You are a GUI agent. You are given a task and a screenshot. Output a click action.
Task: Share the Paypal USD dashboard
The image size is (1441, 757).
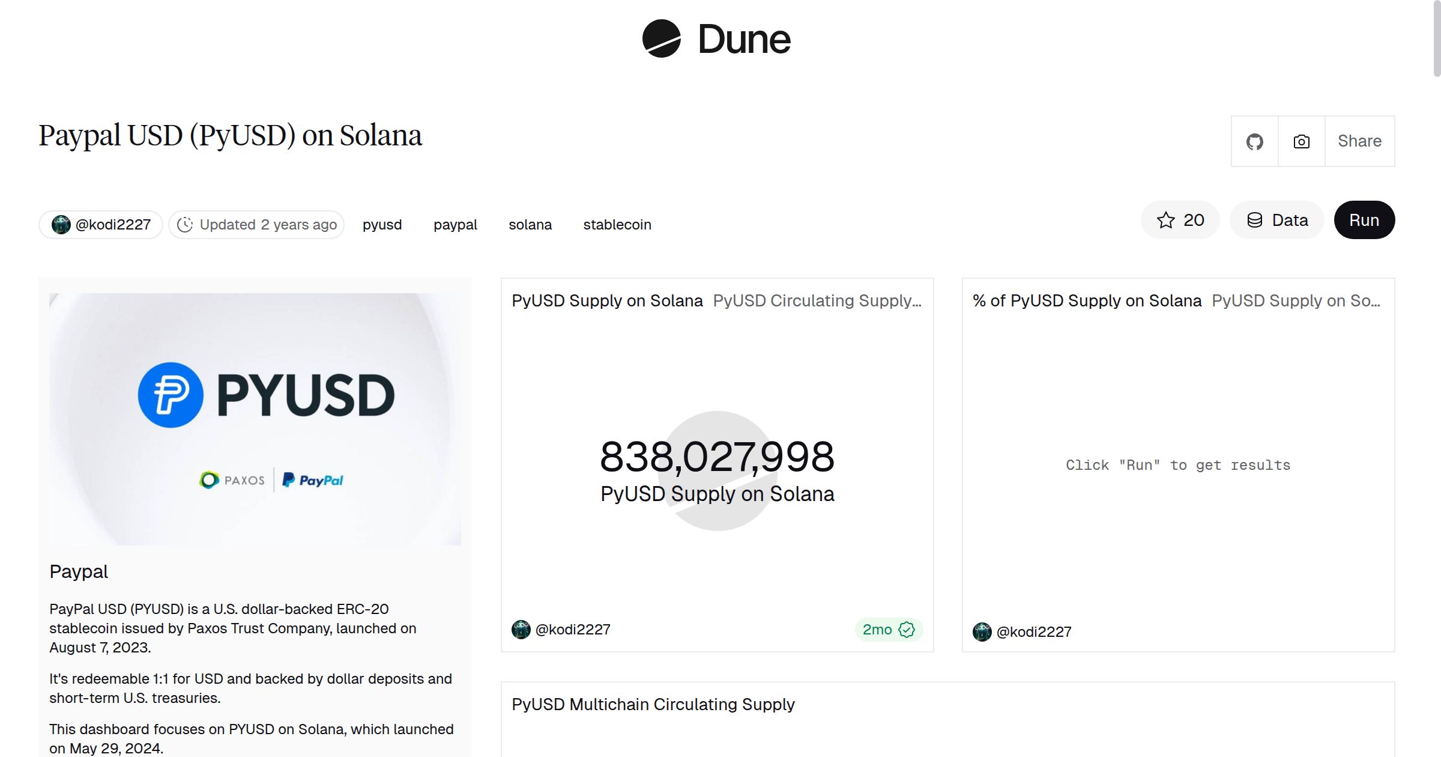[x=1359, y=141]
